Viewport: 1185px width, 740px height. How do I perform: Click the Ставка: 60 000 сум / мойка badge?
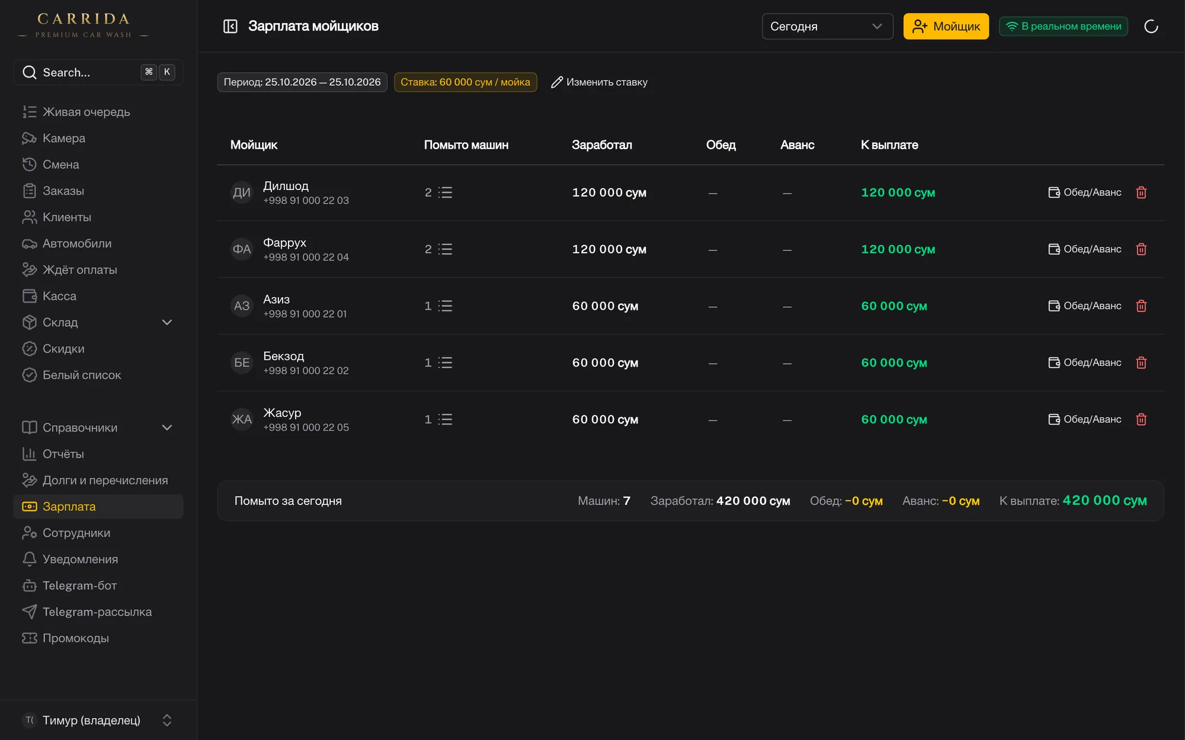[x=465, y=82]
